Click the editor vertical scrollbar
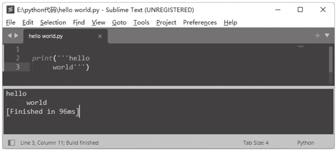Viewport: 336px width, 150px height. click(331, 59)
